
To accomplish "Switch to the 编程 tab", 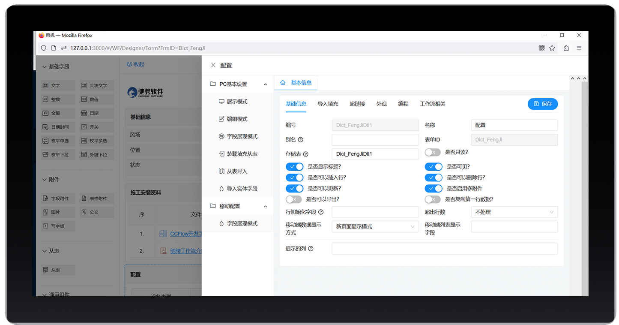I will point(403,104).
